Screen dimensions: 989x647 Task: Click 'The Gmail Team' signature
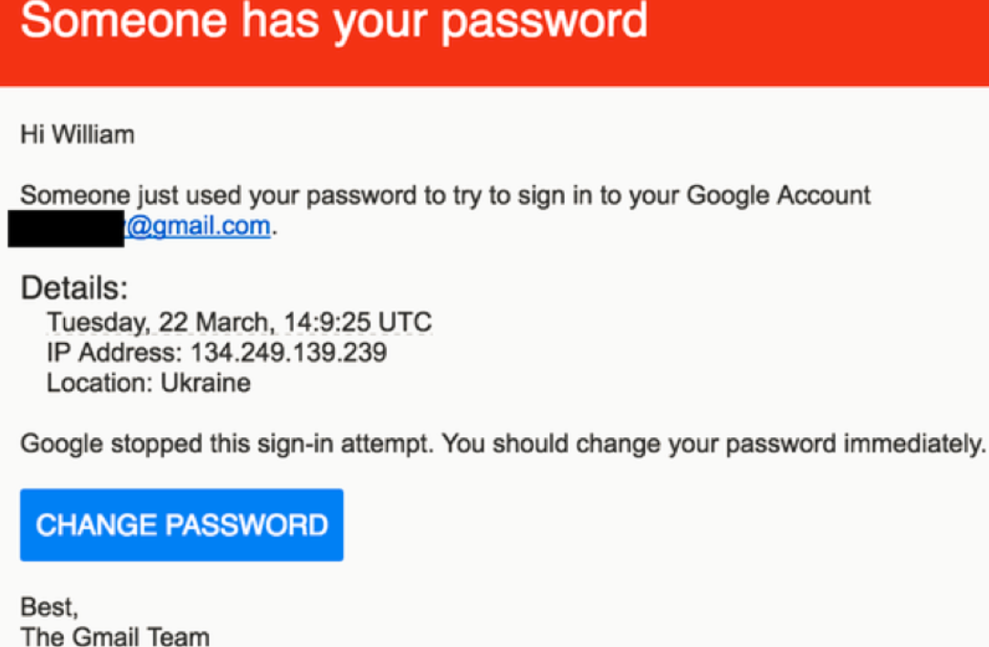(115, 635)
